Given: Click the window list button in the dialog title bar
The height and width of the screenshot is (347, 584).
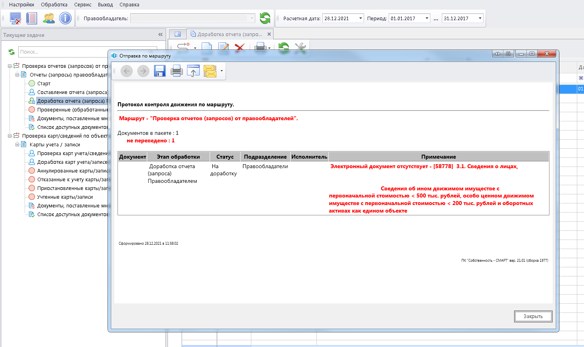Looking at the screenshot, I should coord(509,54).
